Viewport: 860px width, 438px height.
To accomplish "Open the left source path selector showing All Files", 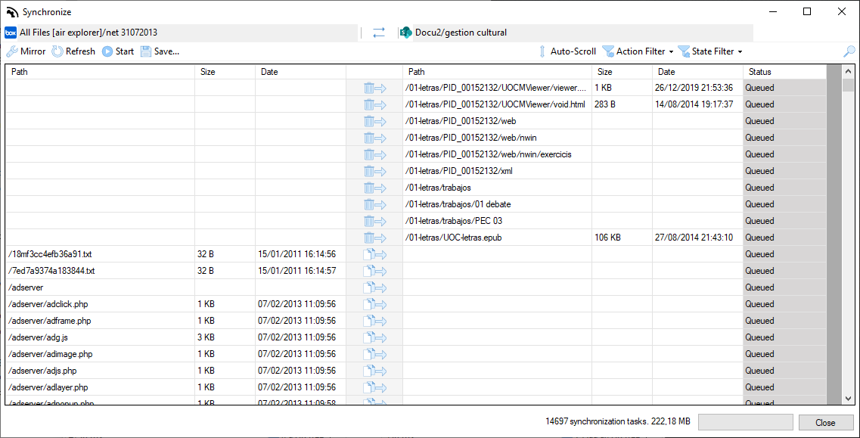I will pos(182,33).
